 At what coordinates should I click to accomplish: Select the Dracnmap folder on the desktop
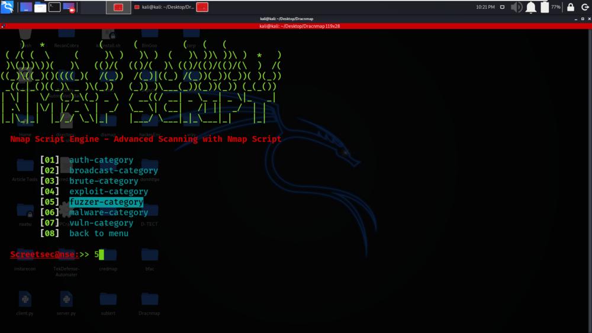click(x=150, y=303)
